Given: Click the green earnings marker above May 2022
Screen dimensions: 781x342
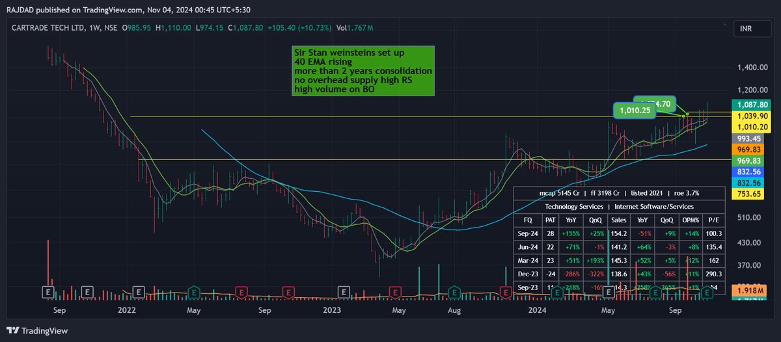Looking at the screenshot, I should pyautogui.click(x=194, y=291).
